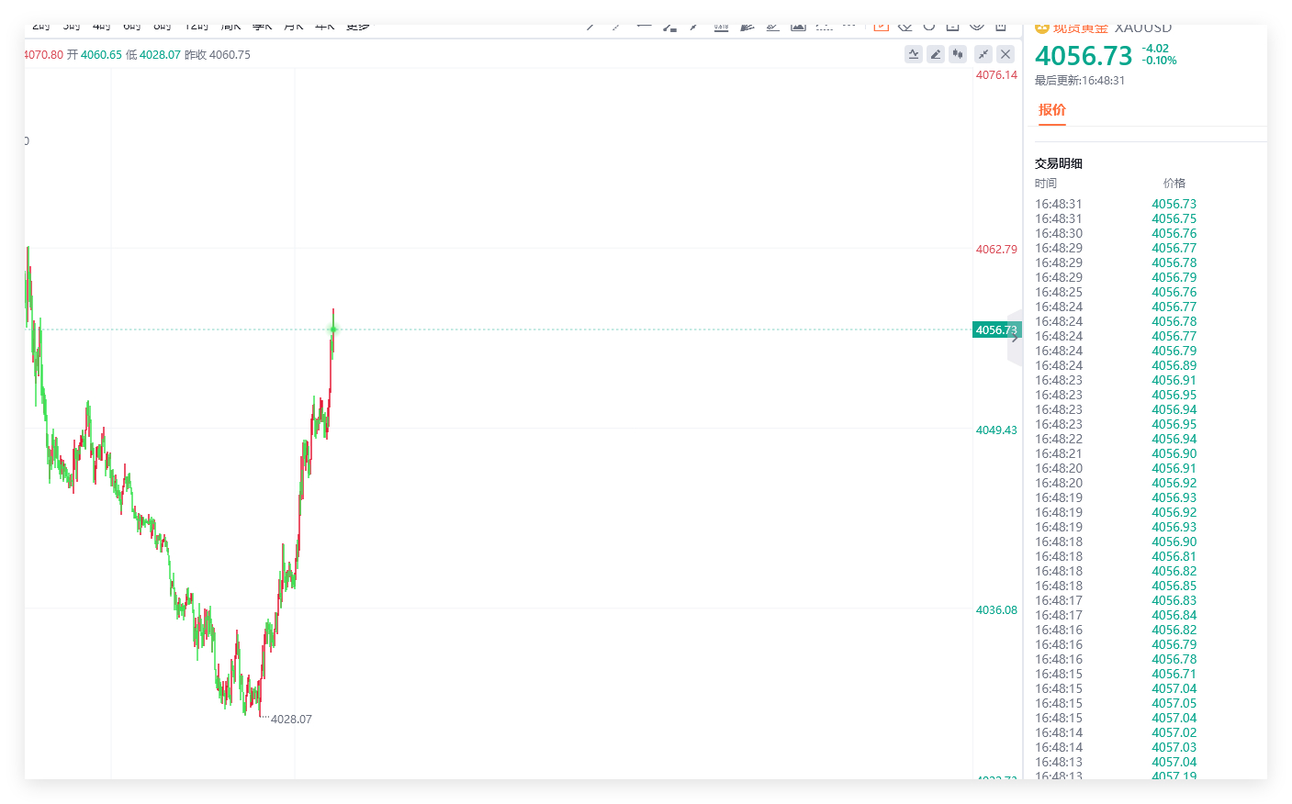The width and height of the screenshot is (1292, 804).
Task: Click the -4.02 price change value
Action: (x=1155, y=49)
